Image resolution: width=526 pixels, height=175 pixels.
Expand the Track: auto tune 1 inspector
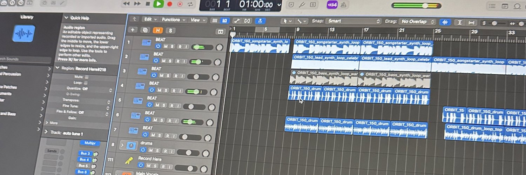point(46,133)
